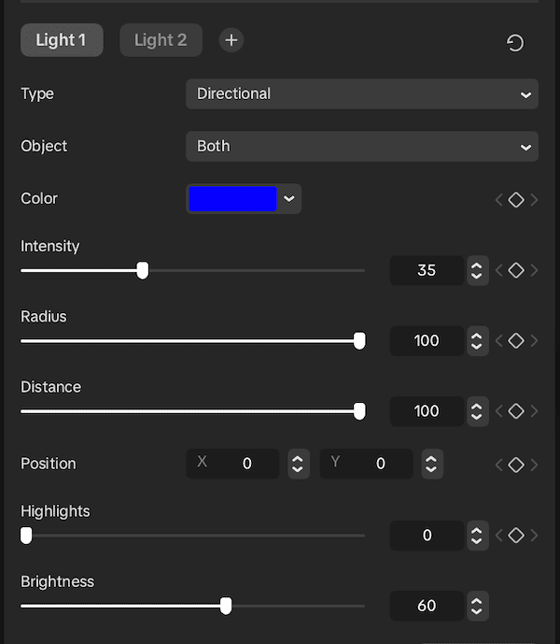Screen dimensions: 560x644
Task: Go to next Intensity keyframe
Action: [x=534, y=271]
